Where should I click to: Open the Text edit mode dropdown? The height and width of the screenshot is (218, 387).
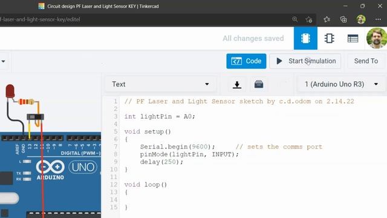[160, 84]
